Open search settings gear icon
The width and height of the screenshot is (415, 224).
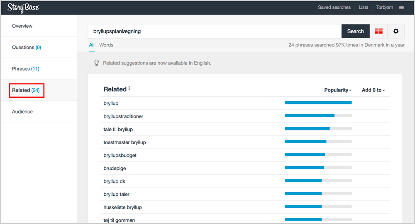coord(395,31)
